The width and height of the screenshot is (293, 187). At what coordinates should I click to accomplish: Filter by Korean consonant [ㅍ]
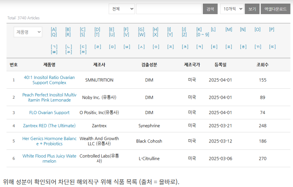(x=229, y=47)
